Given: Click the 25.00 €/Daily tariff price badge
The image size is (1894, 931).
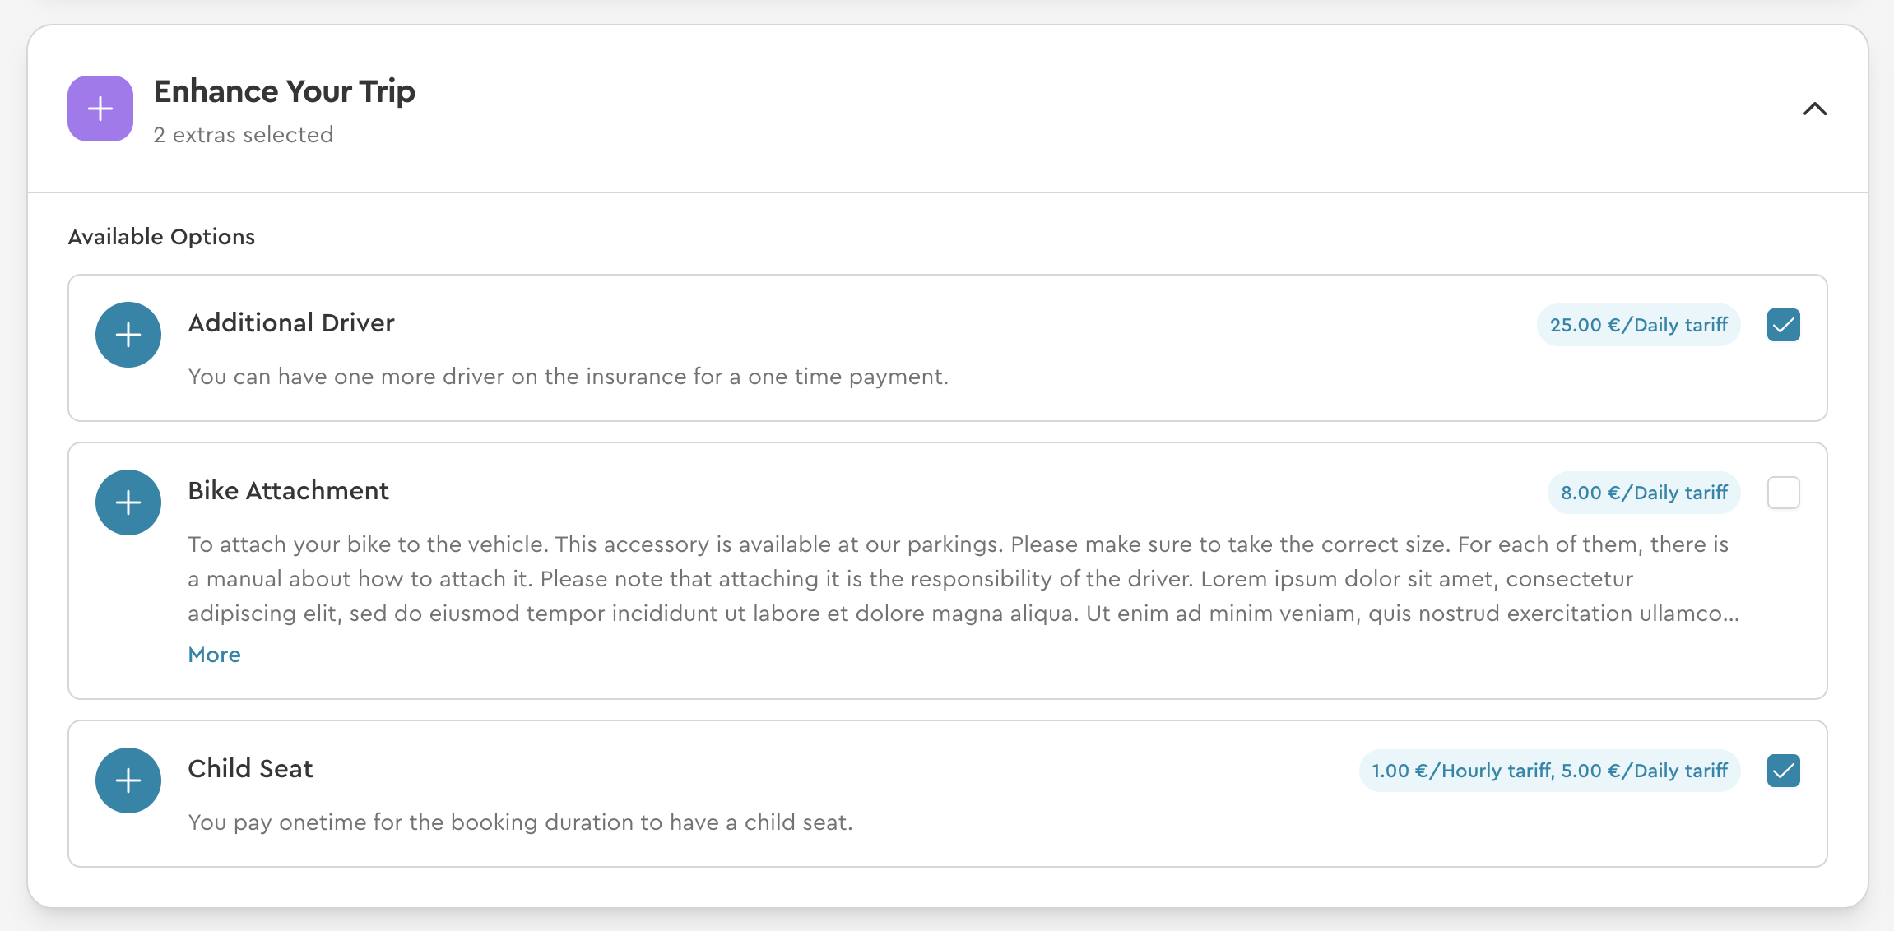Looking at the screenshot, I should [x=1638, y=325].
